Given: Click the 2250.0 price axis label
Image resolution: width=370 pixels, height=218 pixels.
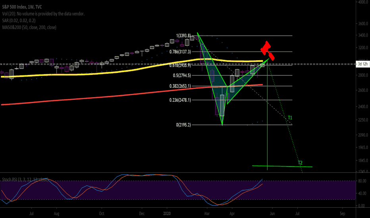Looking at the screenshot, I should click(363, 120).
